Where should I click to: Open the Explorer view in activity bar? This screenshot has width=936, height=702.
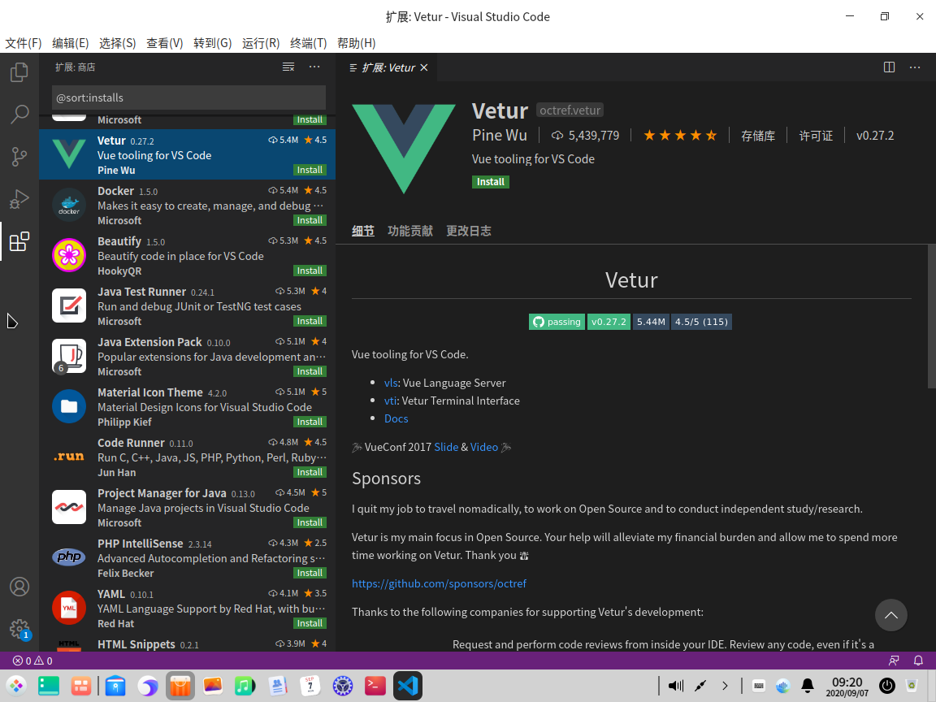point(19,72)
